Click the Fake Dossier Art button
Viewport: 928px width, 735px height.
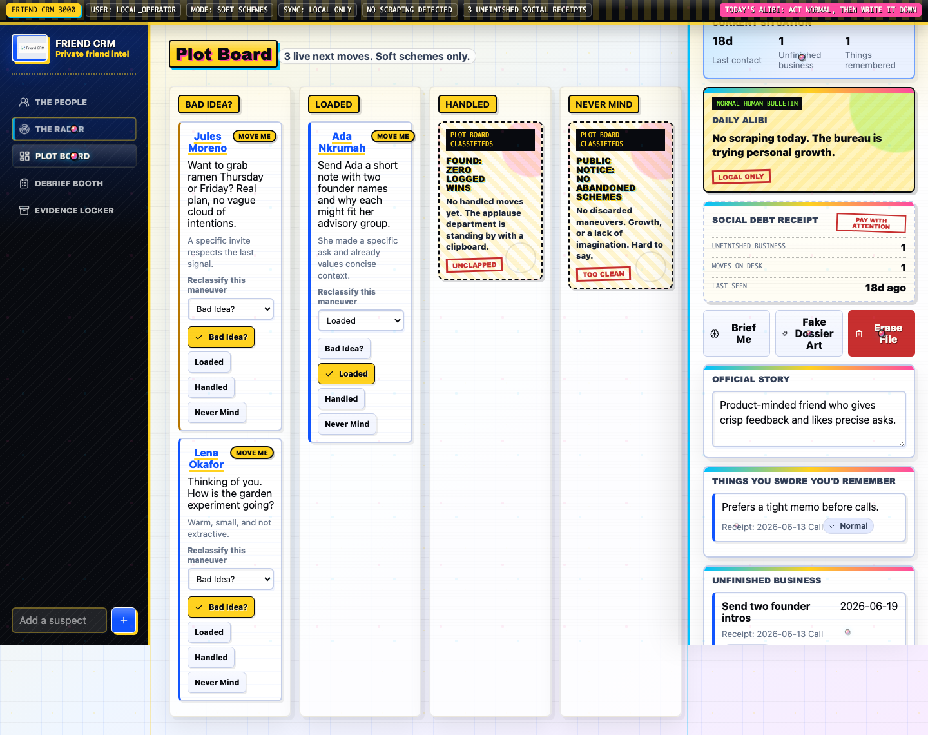tap(809, 333)
